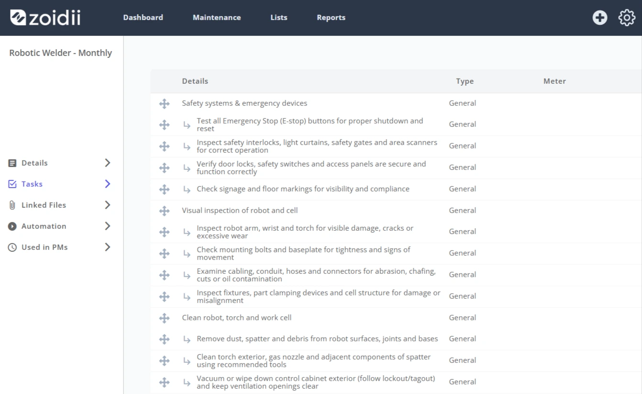Click move handle for Remove dust, spatter row

(x=164, y=339)
